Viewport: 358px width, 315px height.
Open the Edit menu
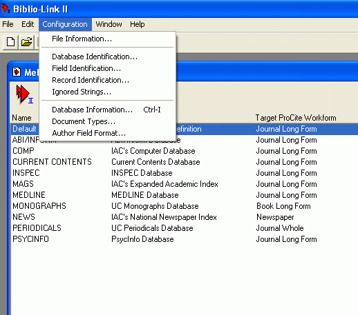(28, 24)
